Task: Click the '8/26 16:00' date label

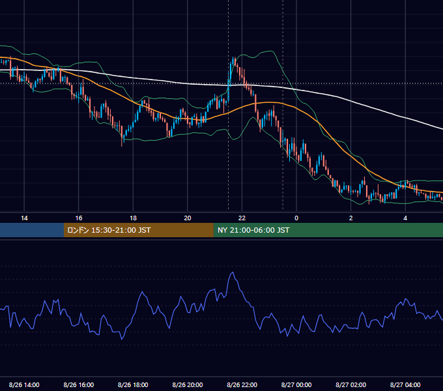Action: tap(79, 384)
